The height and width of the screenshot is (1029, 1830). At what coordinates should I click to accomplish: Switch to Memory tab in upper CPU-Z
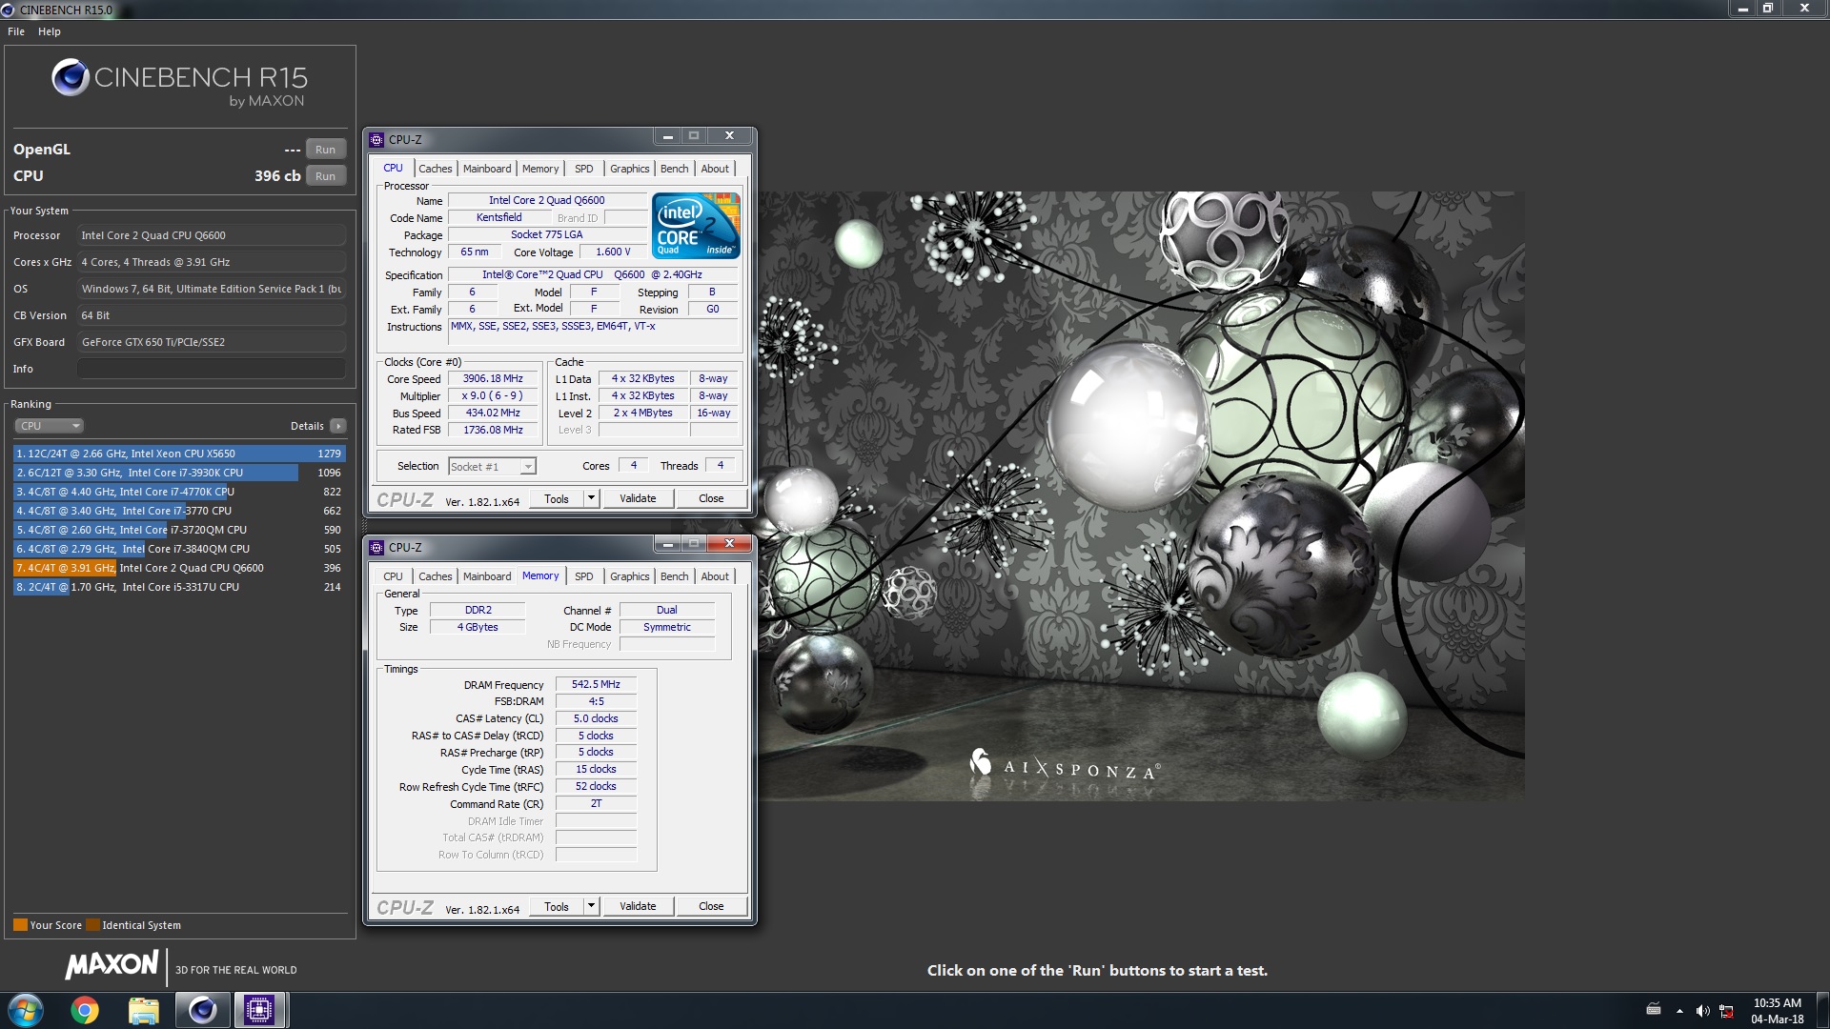point(540,169)
